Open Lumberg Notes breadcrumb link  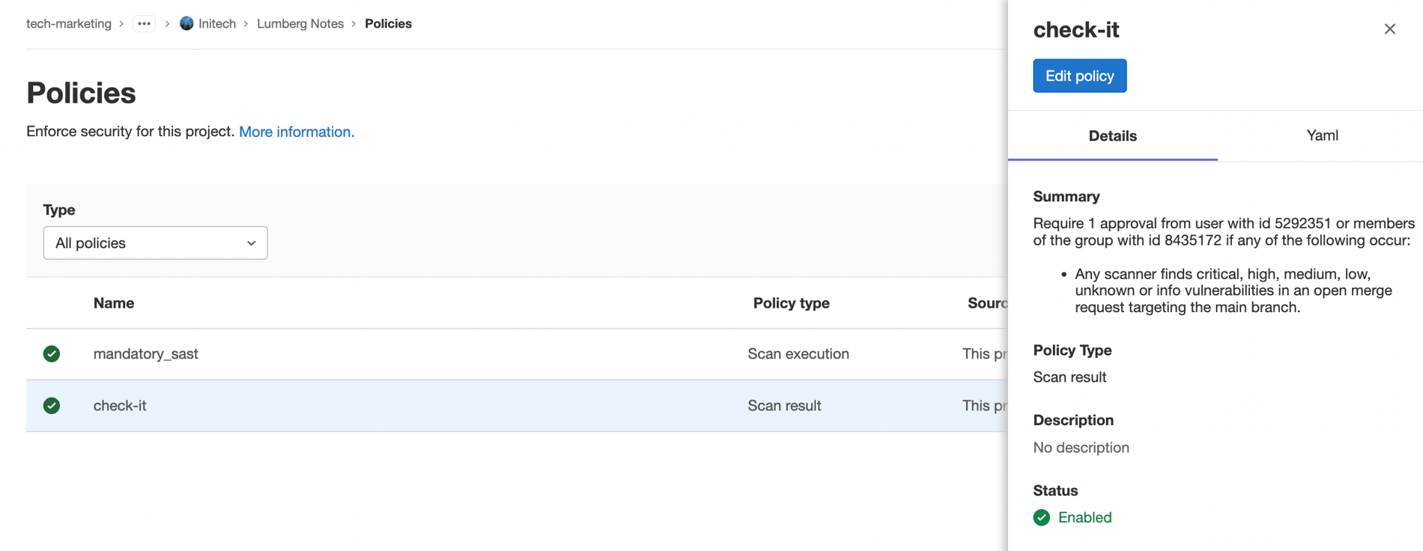[x=300, y=24]
